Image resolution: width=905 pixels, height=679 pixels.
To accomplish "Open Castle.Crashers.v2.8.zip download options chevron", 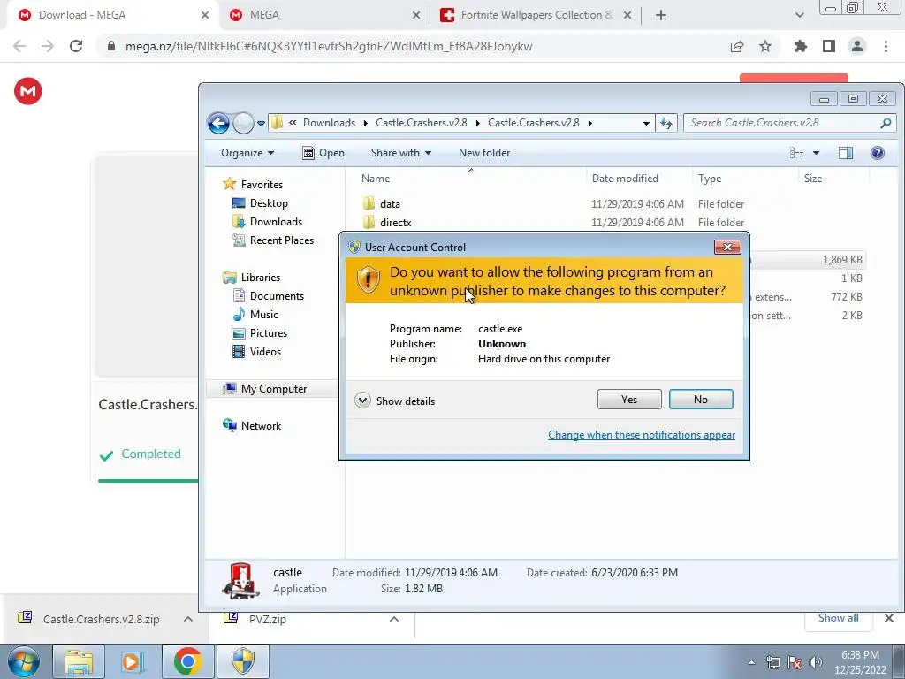I will click(188, 619).
